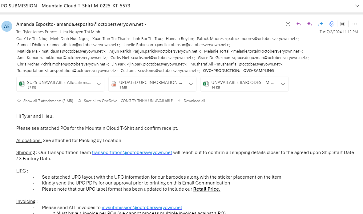This screenshot has height=214, width=363.
Task: Click Cc recipient Sumeet Dhillon
Action: tap(69, 45)
